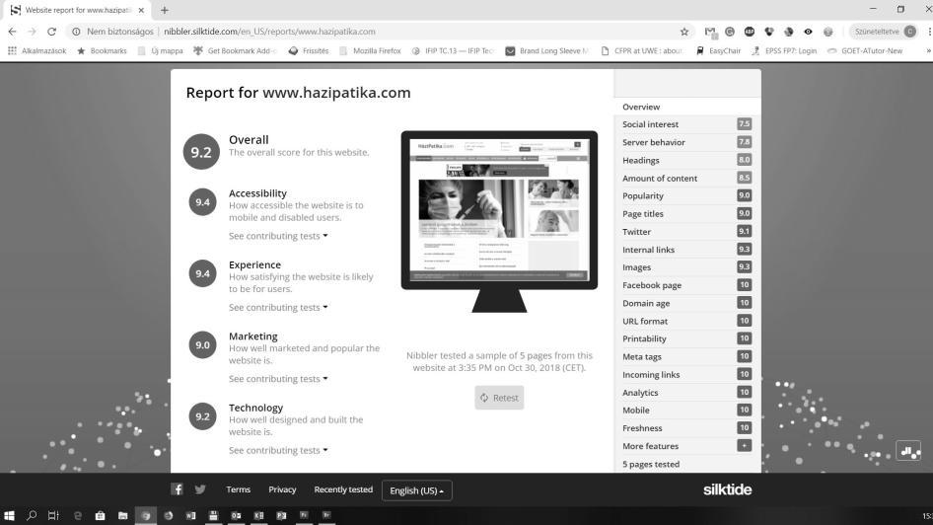
Task: Open Windows search in taskbar
Action: click(x=32, y=515)
